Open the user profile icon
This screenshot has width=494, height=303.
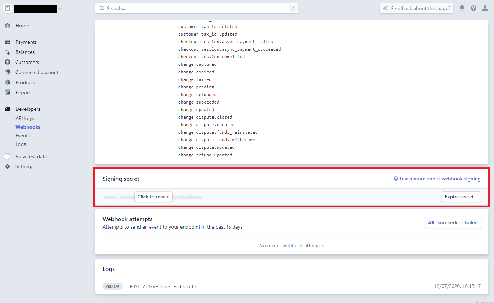(x=485, y=8)
